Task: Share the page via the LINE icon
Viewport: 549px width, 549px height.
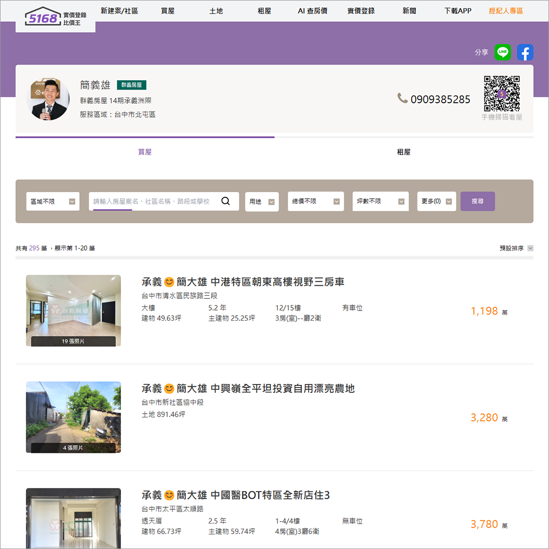Action: (x=502, y=52)
